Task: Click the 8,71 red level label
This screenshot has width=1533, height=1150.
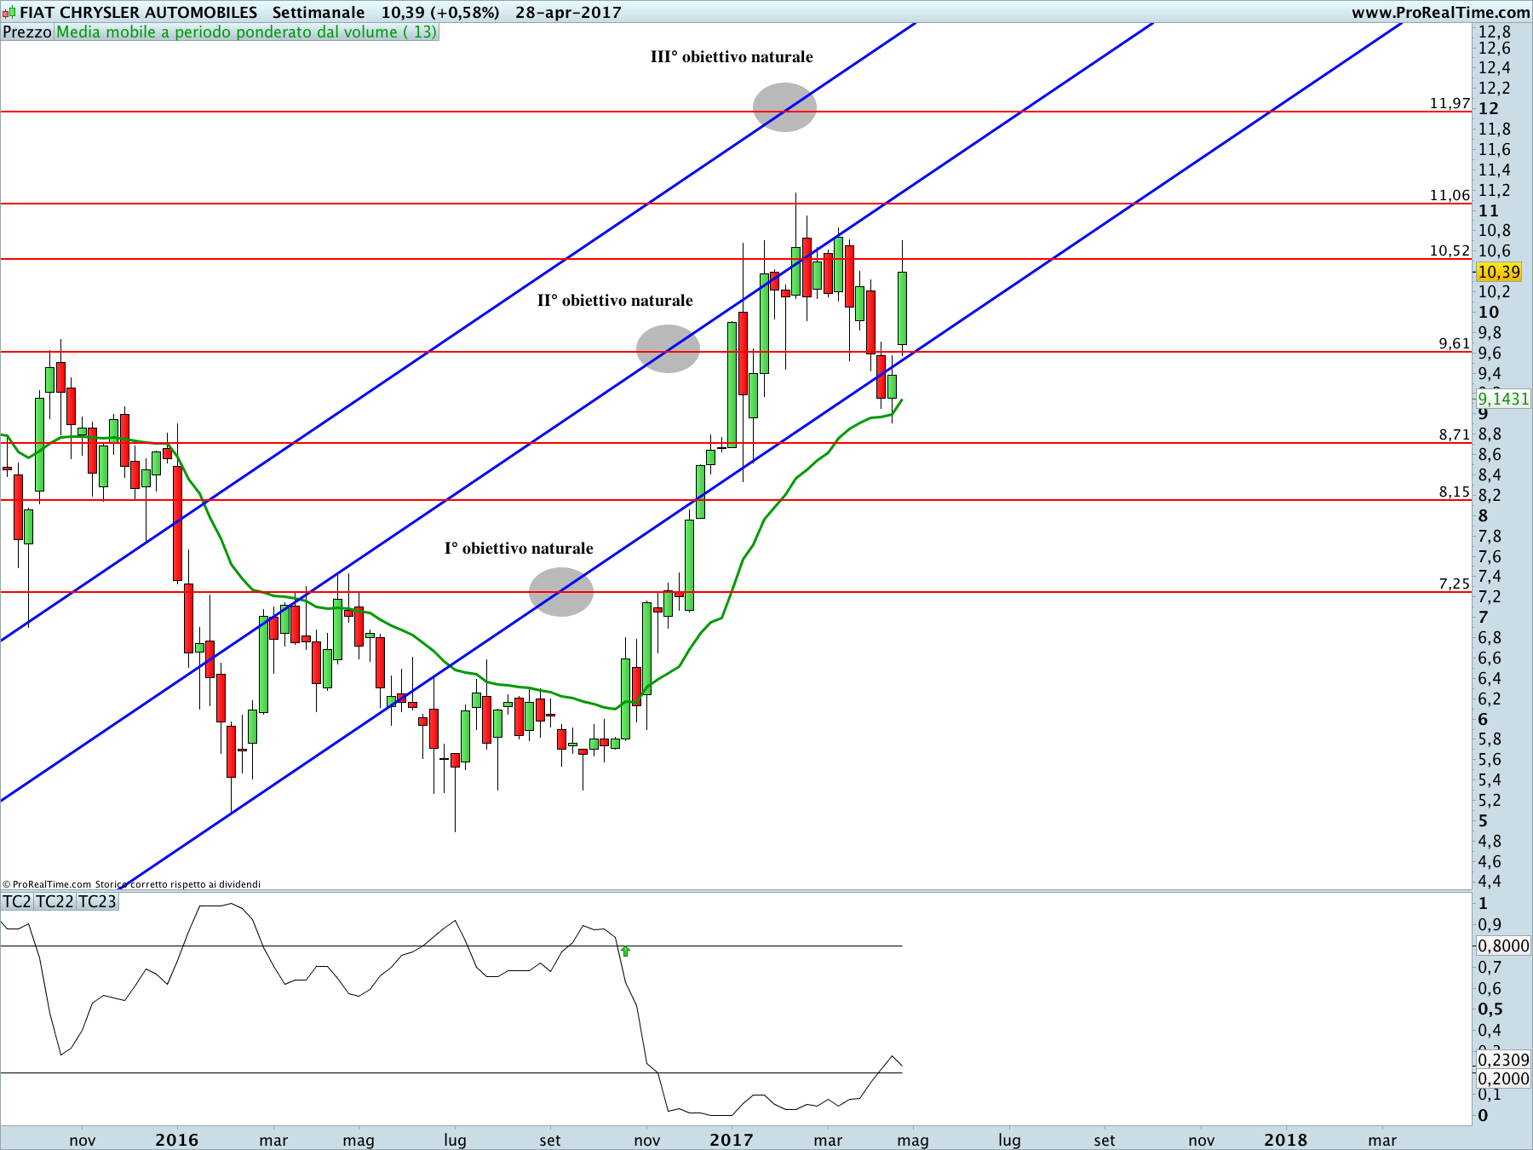Action: coord(1455,435)
